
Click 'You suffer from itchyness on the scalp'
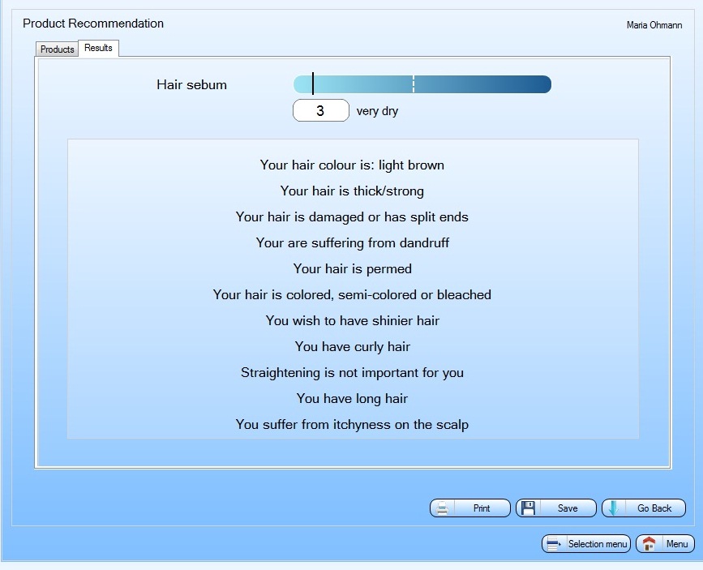pyautogui.click(x=352, y=425)
